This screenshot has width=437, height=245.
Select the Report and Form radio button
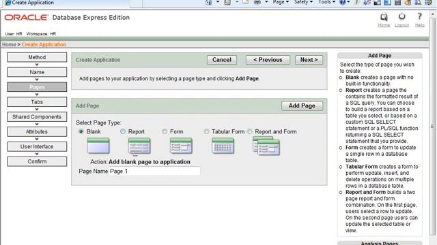click(250, 131)
